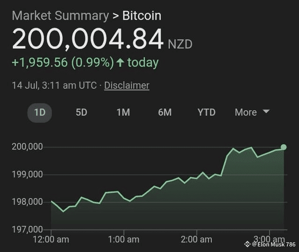Screen dimensions: 299x252
Task: Click the 200,004.84 price value
Action: tap(88, 39)
